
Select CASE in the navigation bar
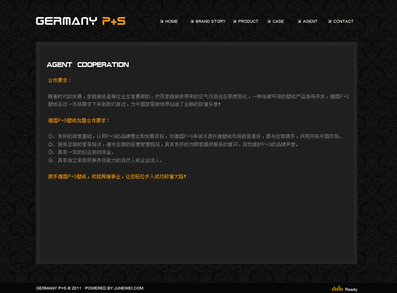278,22
